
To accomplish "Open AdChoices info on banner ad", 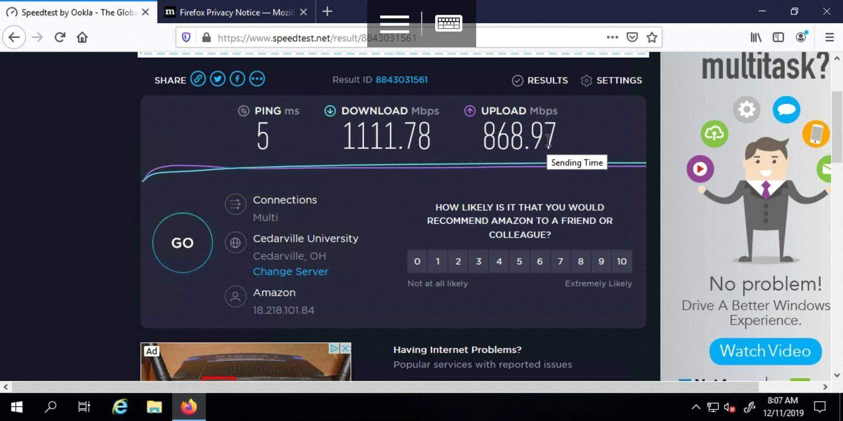I will pos(335,348).
